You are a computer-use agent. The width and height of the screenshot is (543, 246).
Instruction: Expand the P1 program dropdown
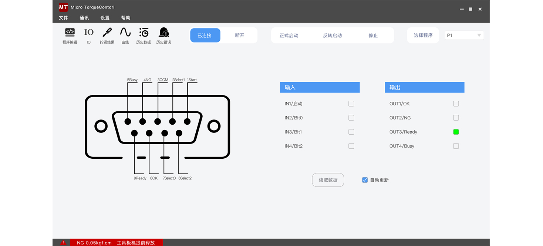coord(464,36)
